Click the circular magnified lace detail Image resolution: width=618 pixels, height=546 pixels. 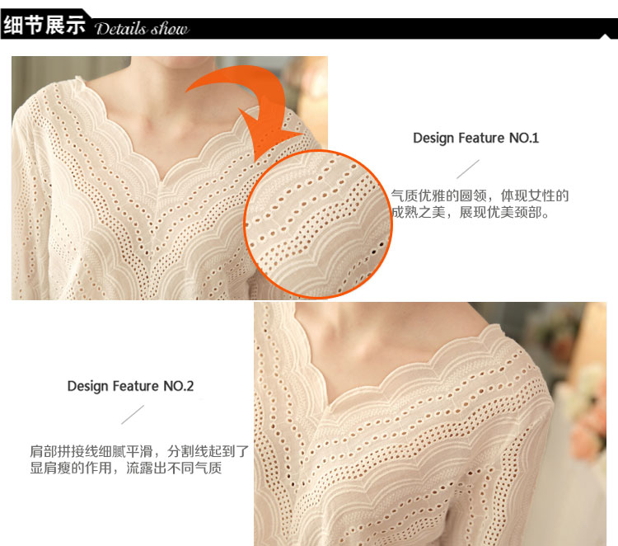[318, 224]
